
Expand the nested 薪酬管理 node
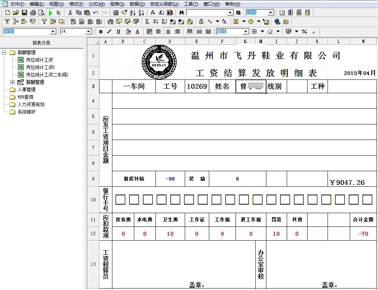click(13, 82)
